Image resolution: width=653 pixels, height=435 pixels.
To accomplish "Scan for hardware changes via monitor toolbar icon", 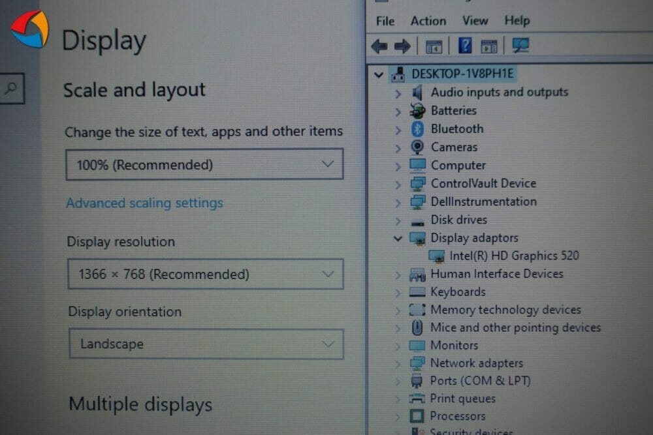I will coord(520,46).
